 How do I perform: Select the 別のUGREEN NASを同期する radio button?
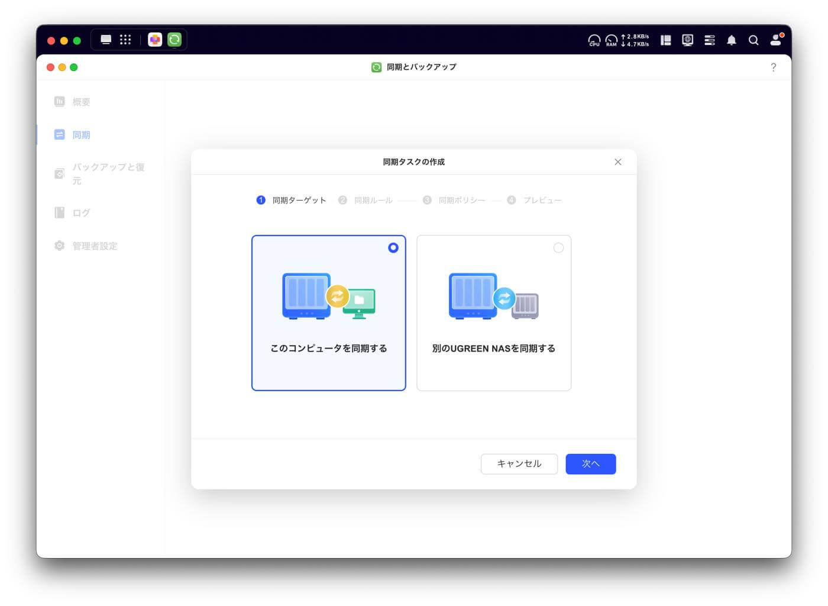[558, 248]
